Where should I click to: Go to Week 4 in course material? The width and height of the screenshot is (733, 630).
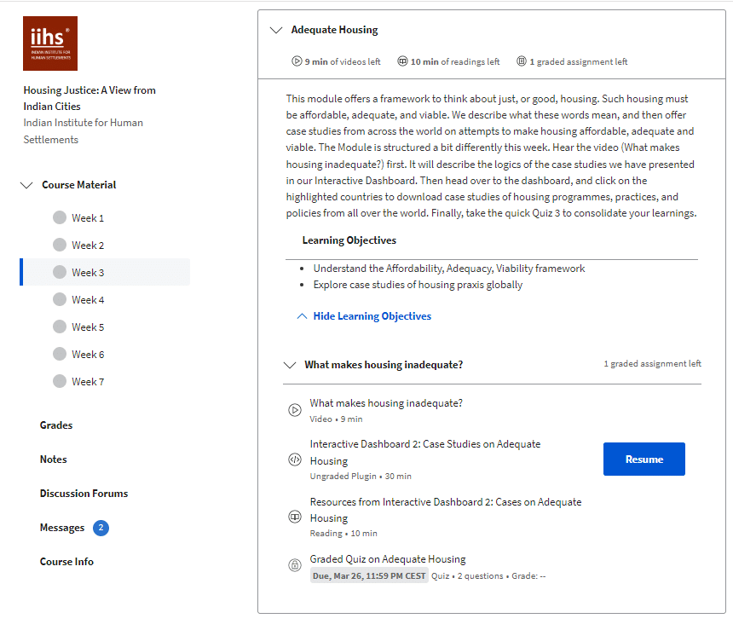[x=88, y=299]
